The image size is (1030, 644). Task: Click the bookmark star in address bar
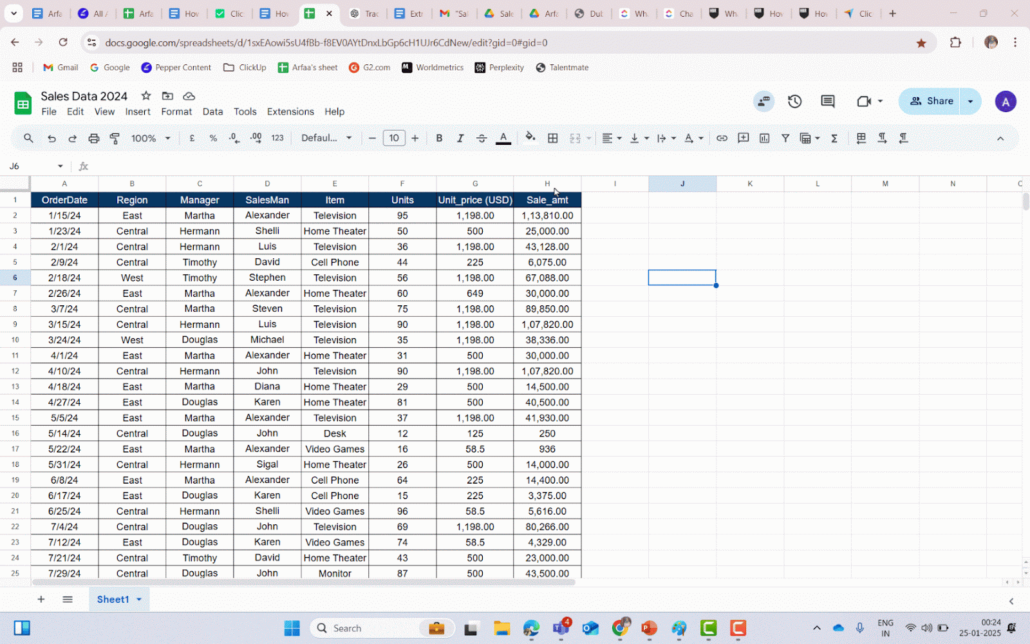click(921, 43)
